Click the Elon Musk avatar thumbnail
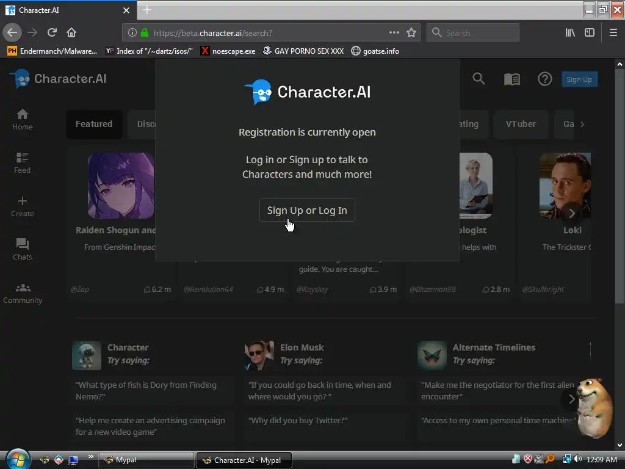The width and height of the screenshot is (625, 469). 259,355
